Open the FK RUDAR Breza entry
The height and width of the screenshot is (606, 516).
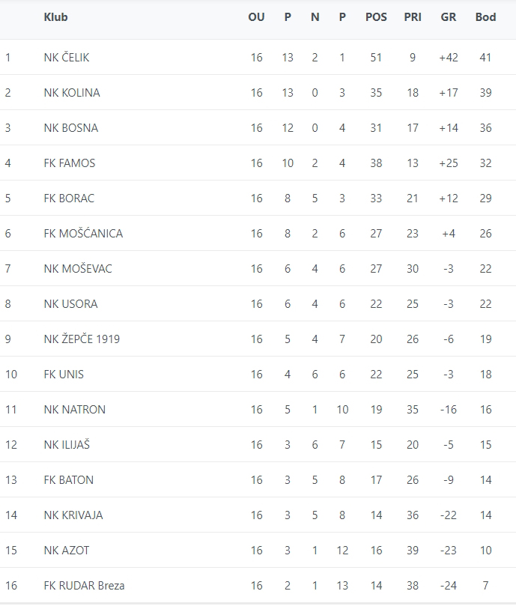(x=84, y=586)
